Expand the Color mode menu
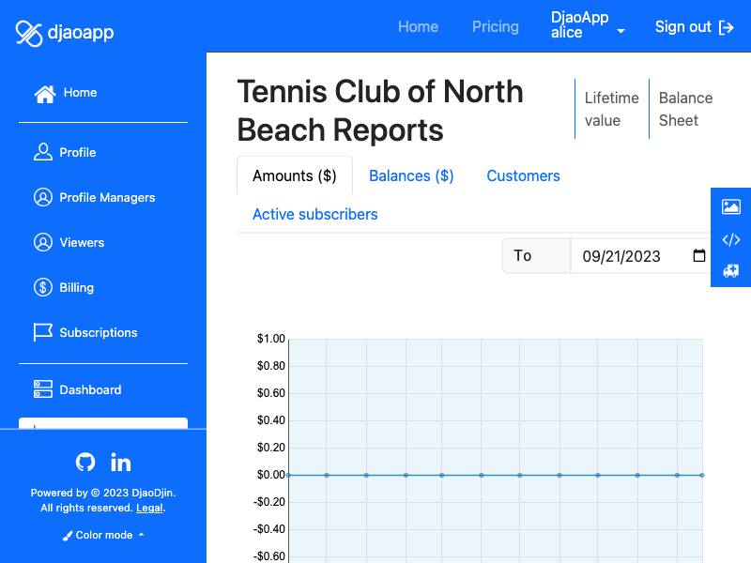 [x=103, y=535]
